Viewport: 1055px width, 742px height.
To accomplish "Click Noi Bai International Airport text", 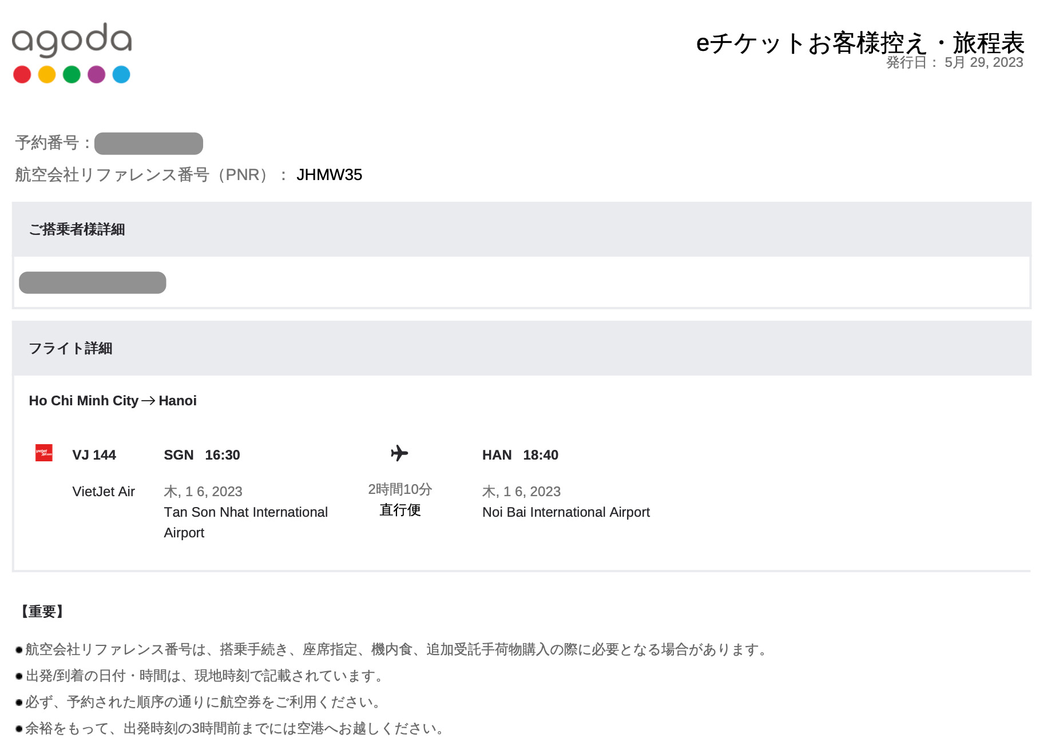I will click(x=566, y=512).
